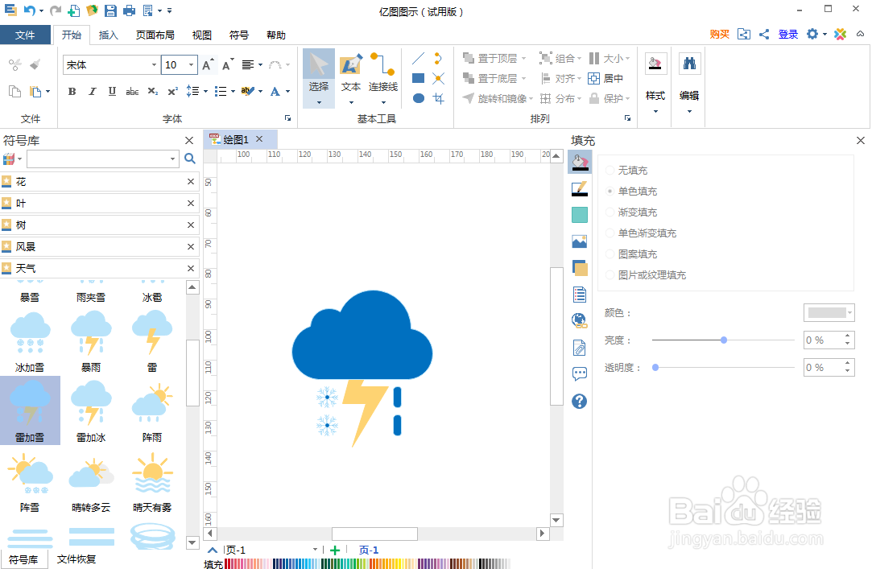Click the Print icon in quick access toolbar
The width and height of the screenshot is (872, 569).
coord(129,10)
